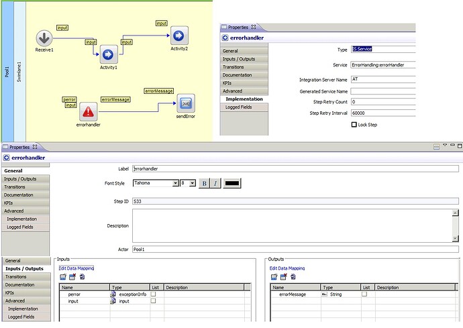Open the black font color swatch
Image resolution: width=463 pixels, height=328 pixels.
pyautogui.click(x=232, y=183)
